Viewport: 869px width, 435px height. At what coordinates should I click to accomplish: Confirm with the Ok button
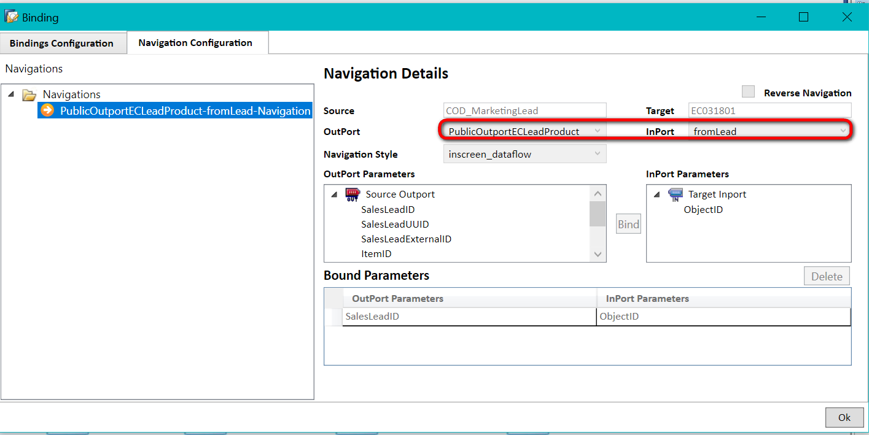[x=844, y=417]
